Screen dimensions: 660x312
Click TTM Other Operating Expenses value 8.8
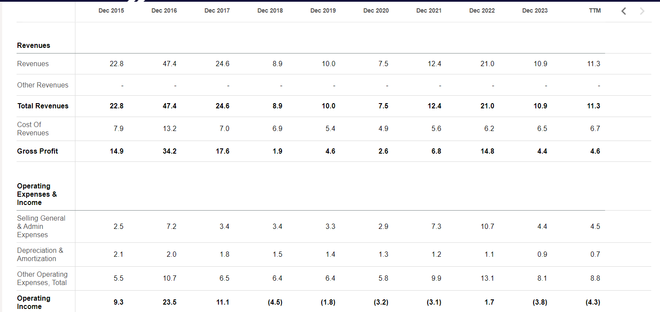595,278
